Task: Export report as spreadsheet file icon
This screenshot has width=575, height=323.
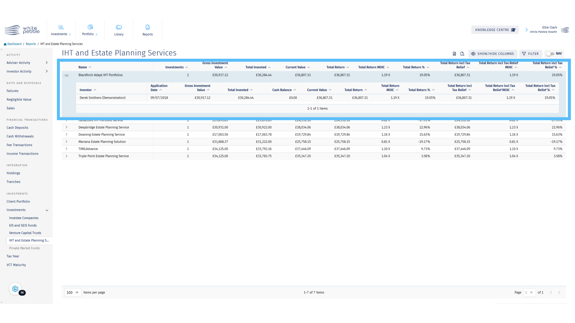Action: click(x=454, y=54)
